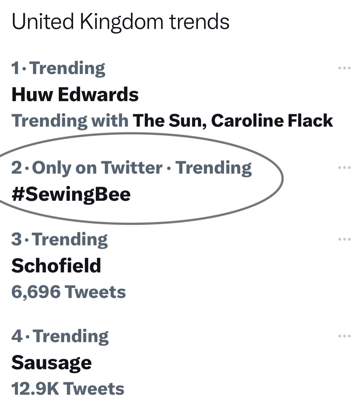Click the 6,696 Tweets count

pyautogui.click(x=68, y=292)
